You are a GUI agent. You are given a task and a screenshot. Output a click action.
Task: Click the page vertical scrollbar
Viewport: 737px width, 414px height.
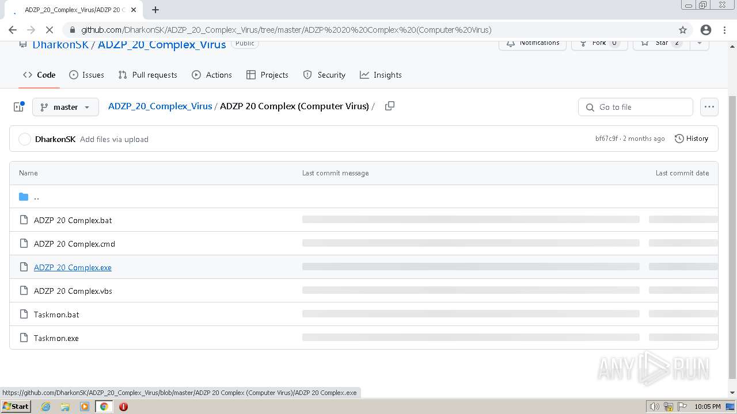[x=732, y=237]
